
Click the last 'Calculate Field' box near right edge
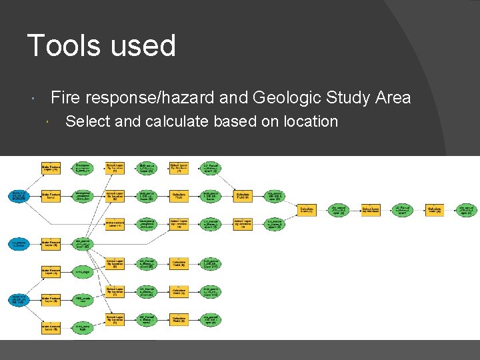point(435,210)
